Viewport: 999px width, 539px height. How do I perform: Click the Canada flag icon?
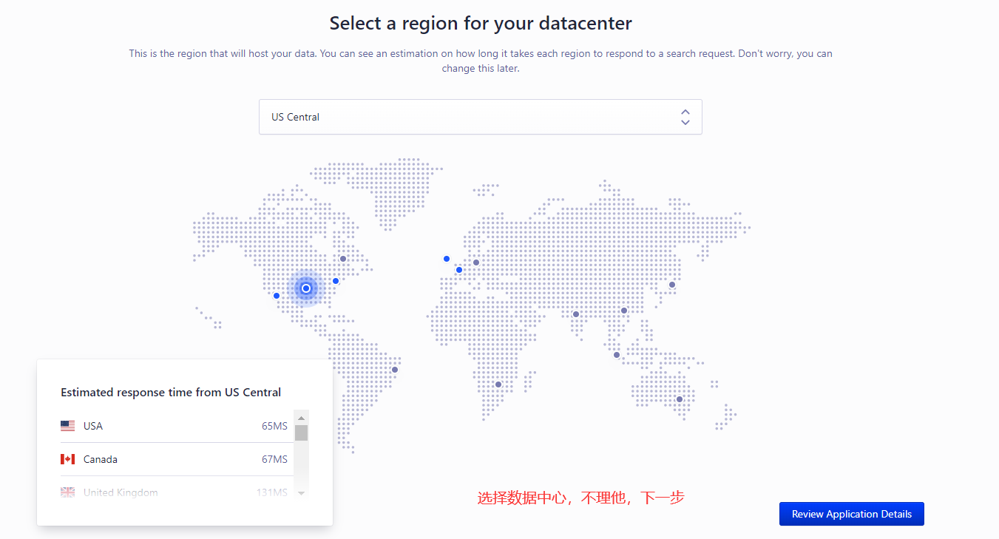click(x=68, y=459)
